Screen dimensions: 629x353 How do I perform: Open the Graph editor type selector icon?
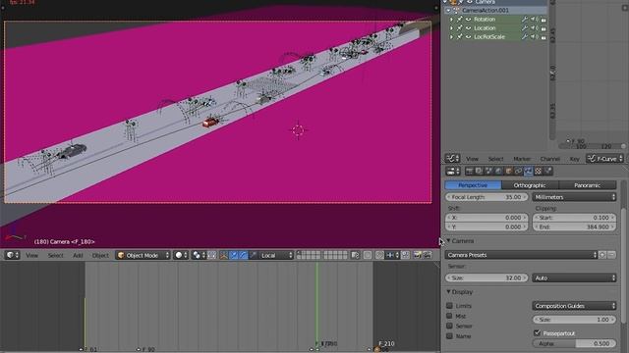pos(452,159)
